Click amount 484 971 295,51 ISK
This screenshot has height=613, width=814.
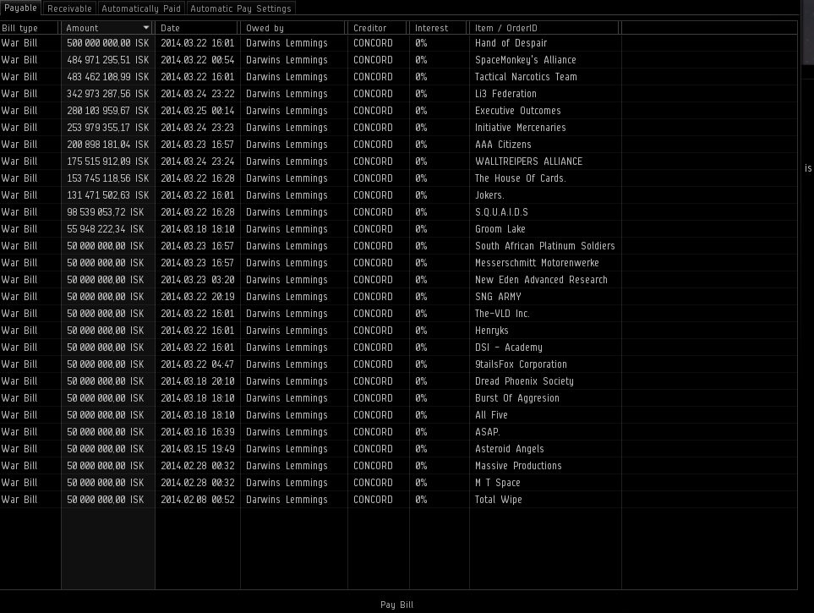[108, 60]
